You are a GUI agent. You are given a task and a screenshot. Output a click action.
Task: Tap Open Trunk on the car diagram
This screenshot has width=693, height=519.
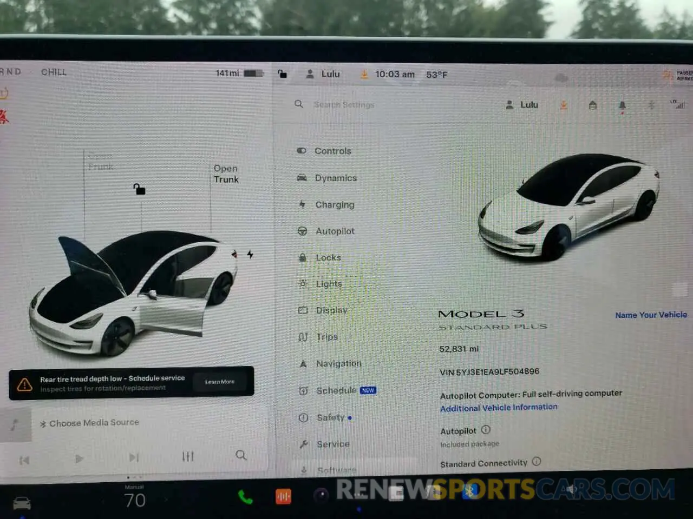pos(226,174)
